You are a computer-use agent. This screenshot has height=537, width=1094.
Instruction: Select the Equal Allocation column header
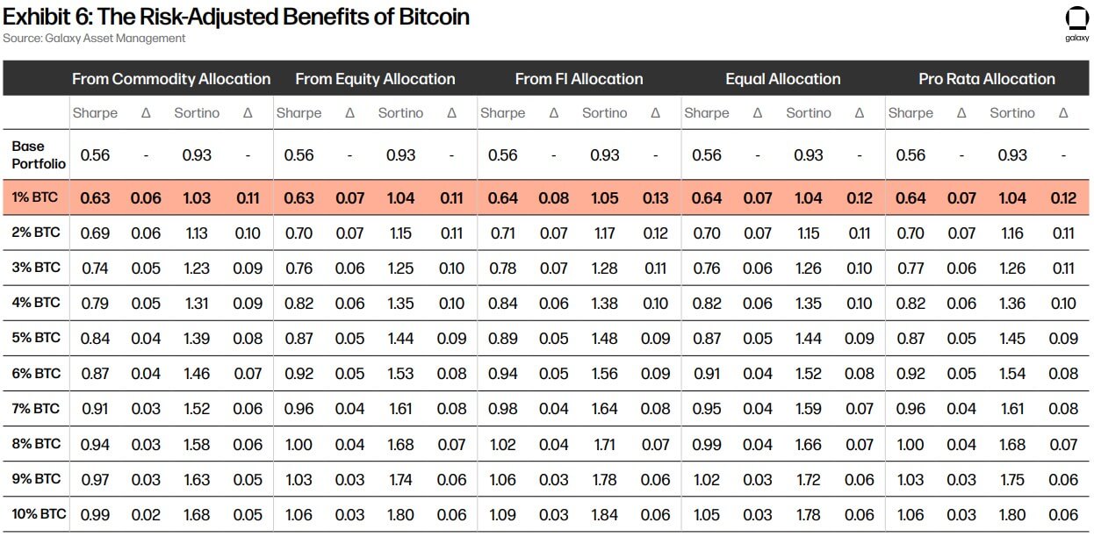(x=782, y=79)
